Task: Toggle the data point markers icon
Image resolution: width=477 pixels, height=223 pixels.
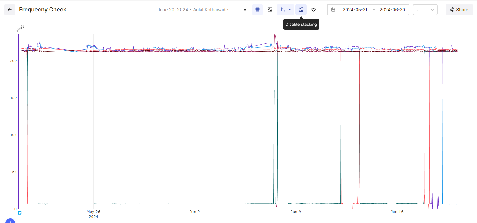Action: (x=245, y=10)
